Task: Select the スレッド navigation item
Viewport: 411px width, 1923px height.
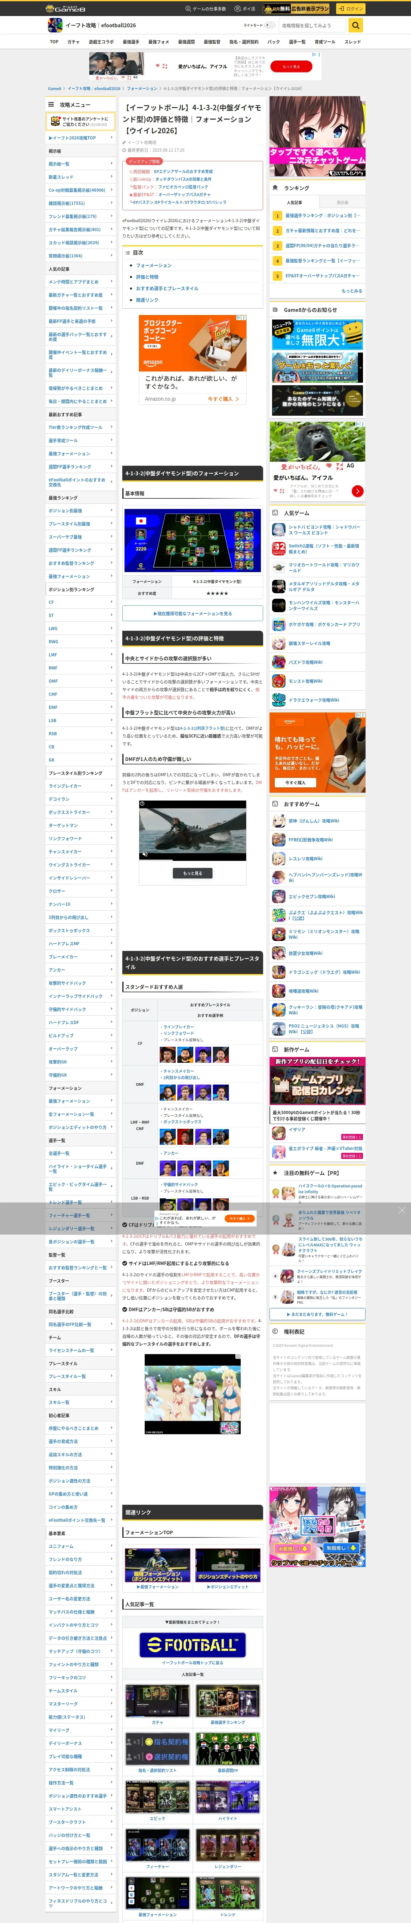Action: tap(352, 42)
